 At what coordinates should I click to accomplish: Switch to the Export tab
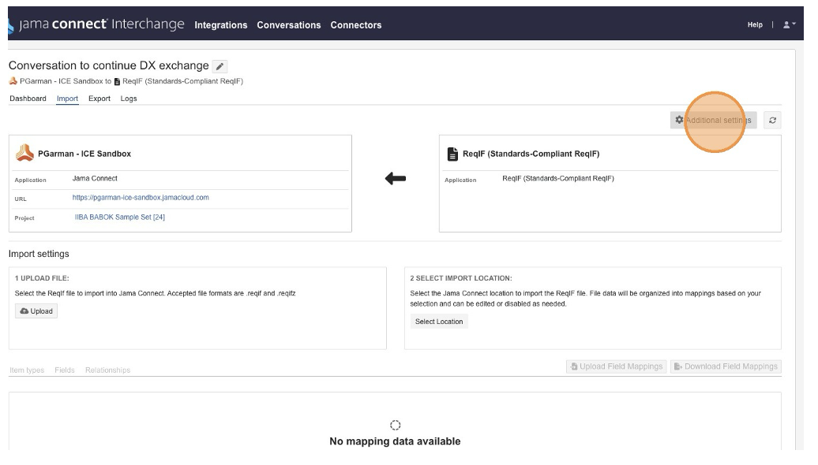coord(99,99)
